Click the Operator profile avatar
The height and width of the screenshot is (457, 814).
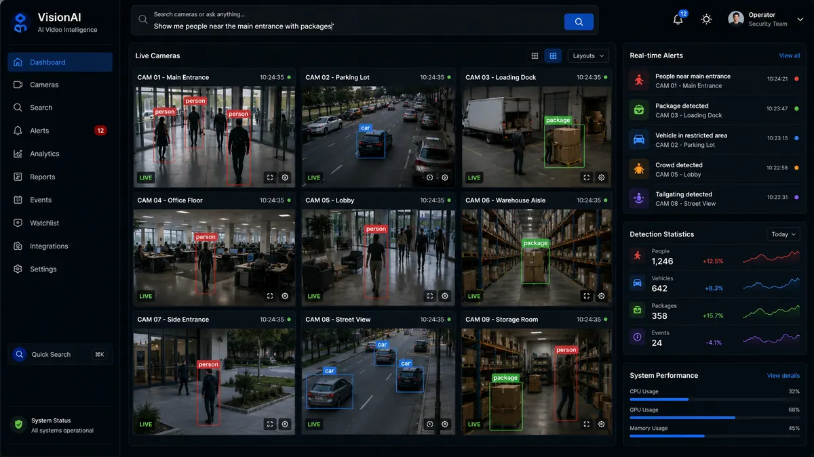coord(736,19)
